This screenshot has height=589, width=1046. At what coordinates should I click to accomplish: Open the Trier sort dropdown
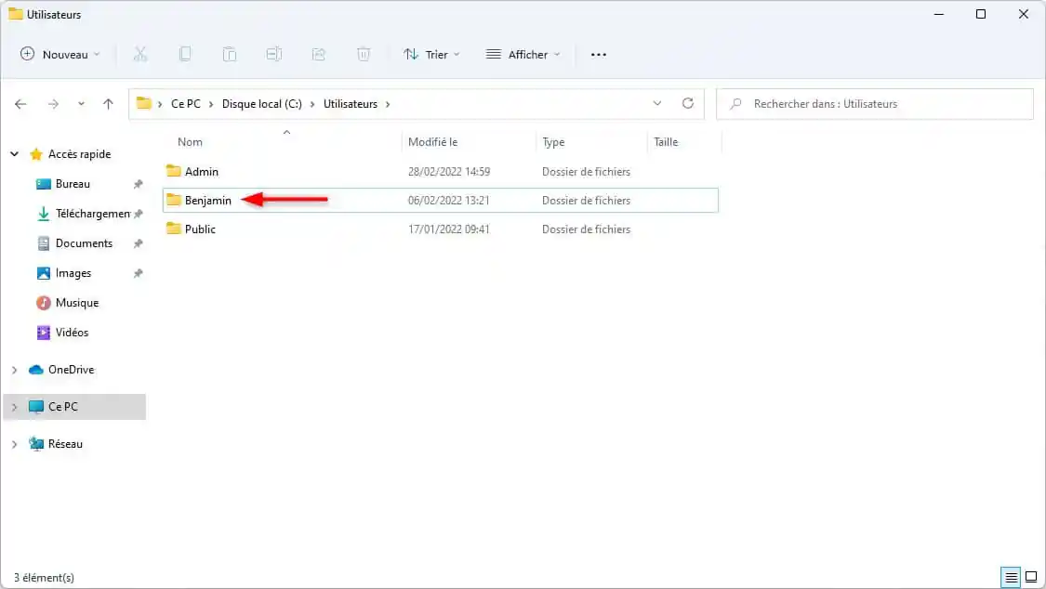tap(431, 55)
